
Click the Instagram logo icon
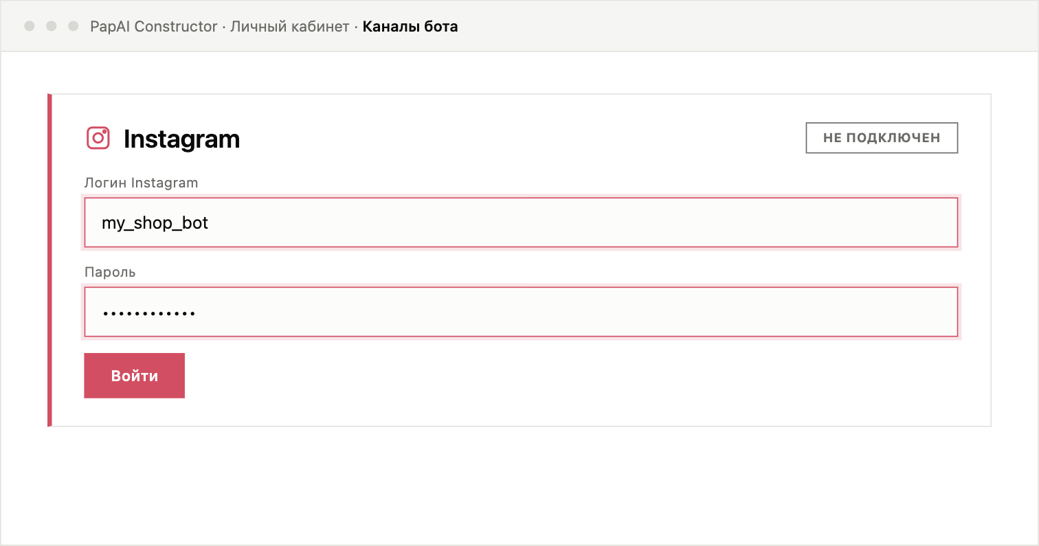point(98,138)
